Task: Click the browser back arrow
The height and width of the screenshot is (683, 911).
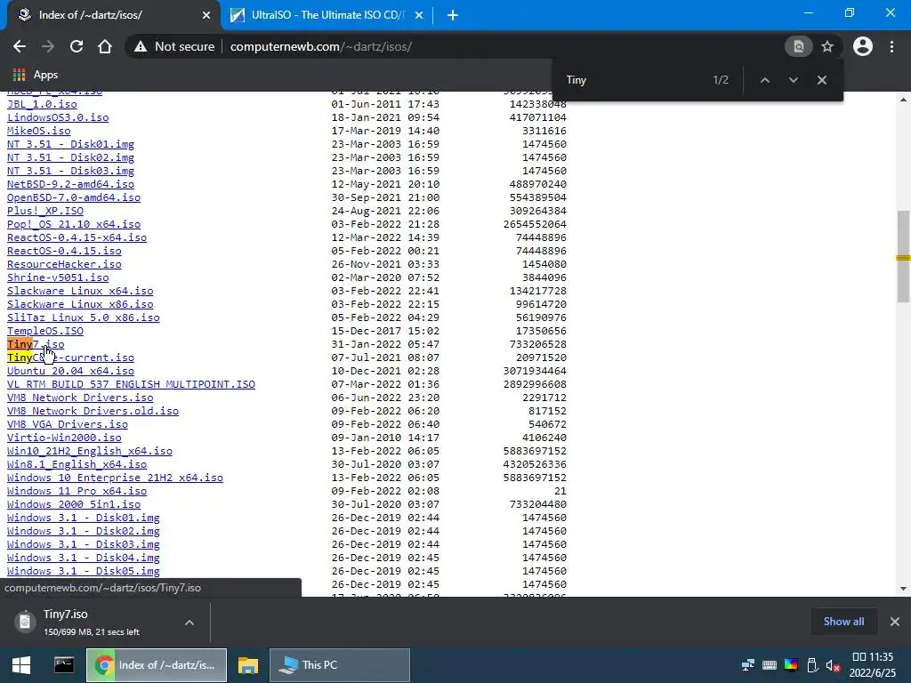Action: pyautogui.click(x=20, y=46)
